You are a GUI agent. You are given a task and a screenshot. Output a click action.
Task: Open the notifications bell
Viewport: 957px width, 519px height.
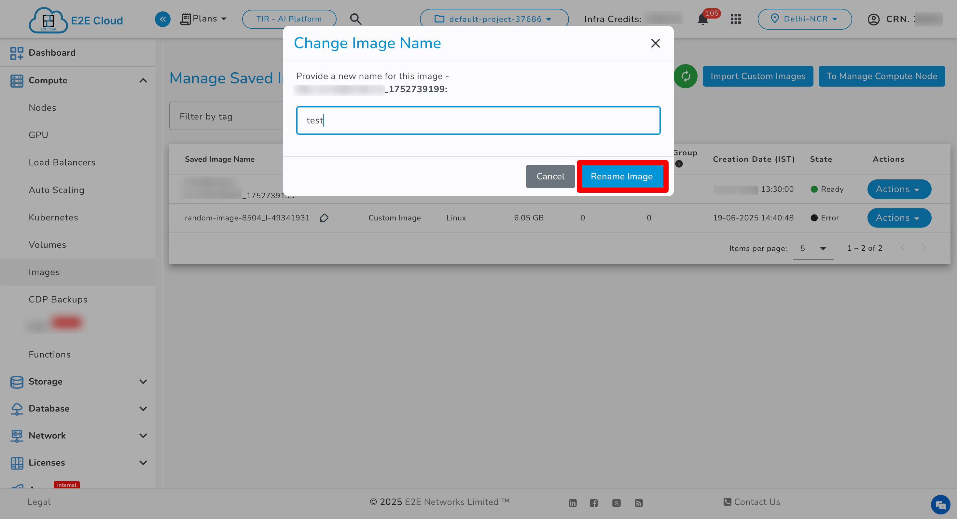click(x=702, y=19)
